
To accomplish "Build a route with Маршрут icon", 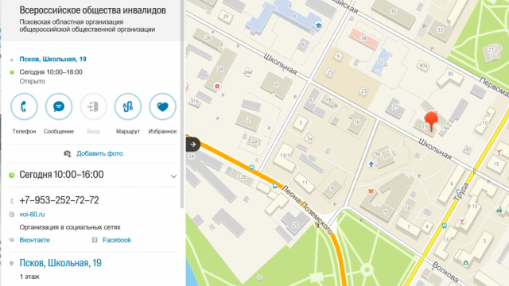I will click(128, 106).
